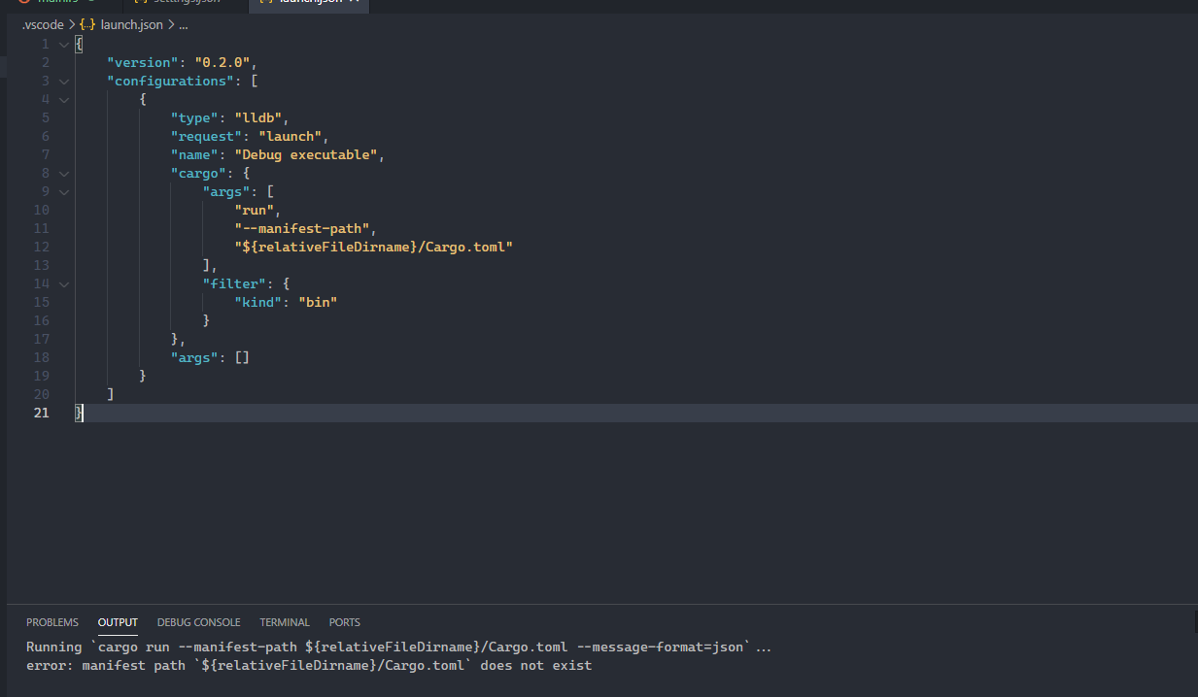Image resolution: width=1198 pixels, height=697 pixels.
Task: Collapse the args array at line 9
Action: [63, 191]
